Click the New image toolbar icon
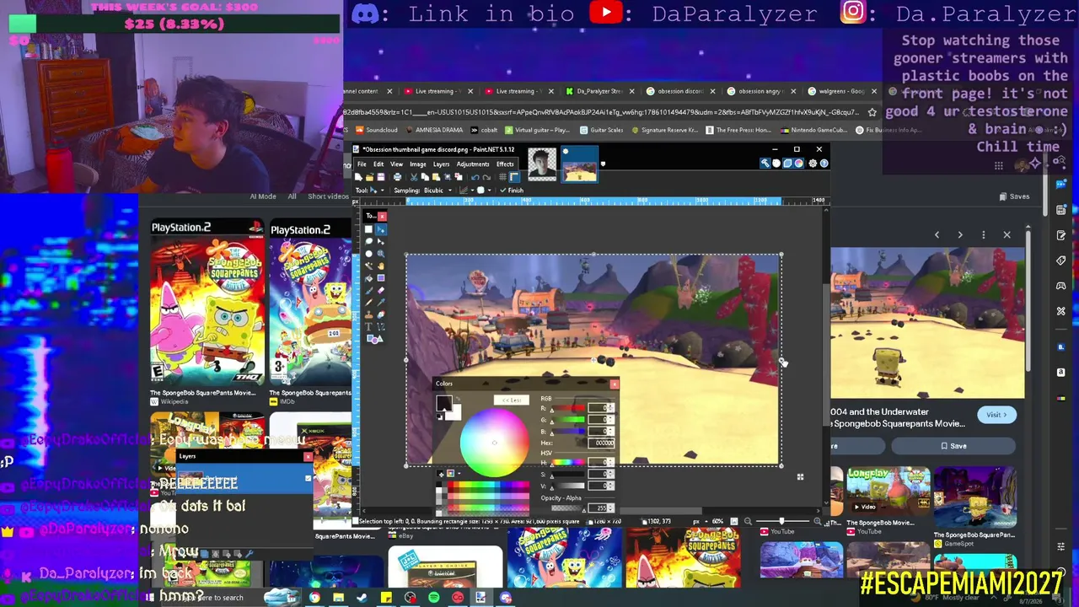 (x=358, y=177)
